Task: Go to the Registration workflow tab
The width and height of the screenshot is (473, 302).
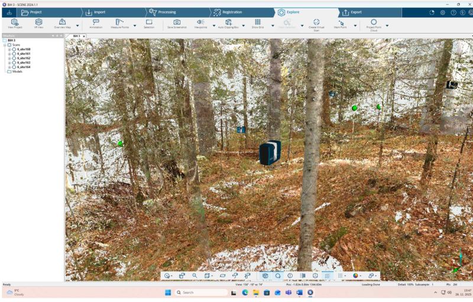Action: coord(232,12)
